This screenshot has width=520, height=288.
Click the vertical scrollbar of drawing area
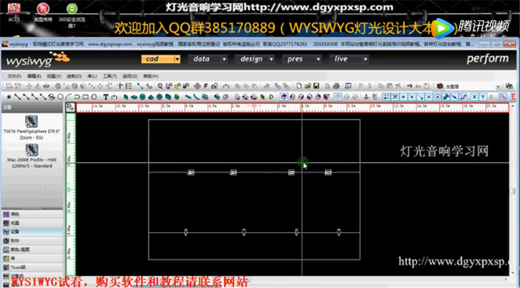point(513,190)
